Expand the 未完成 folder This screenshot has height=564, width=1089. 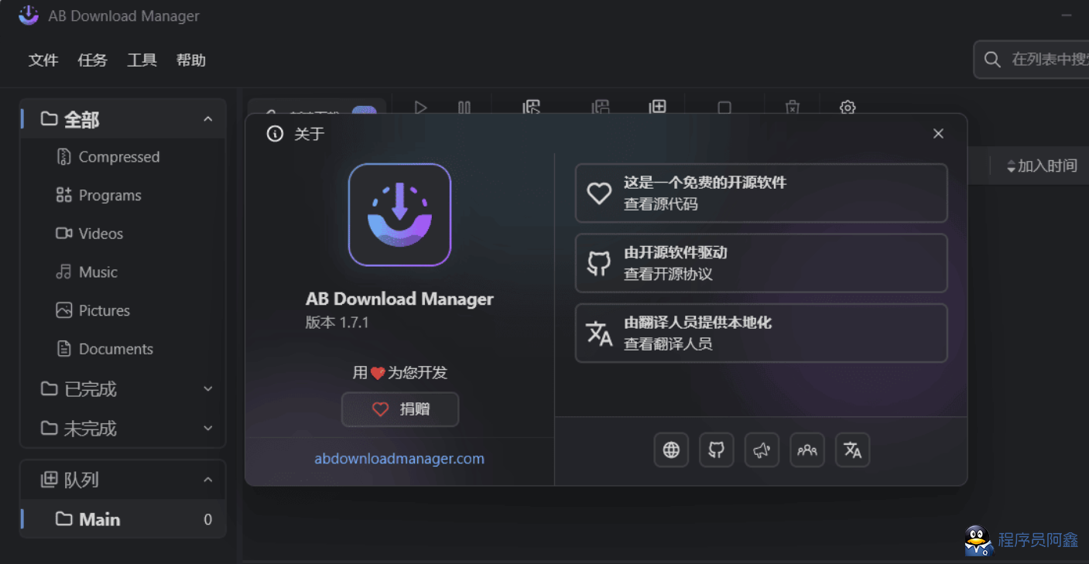click(x=207, y=429)
